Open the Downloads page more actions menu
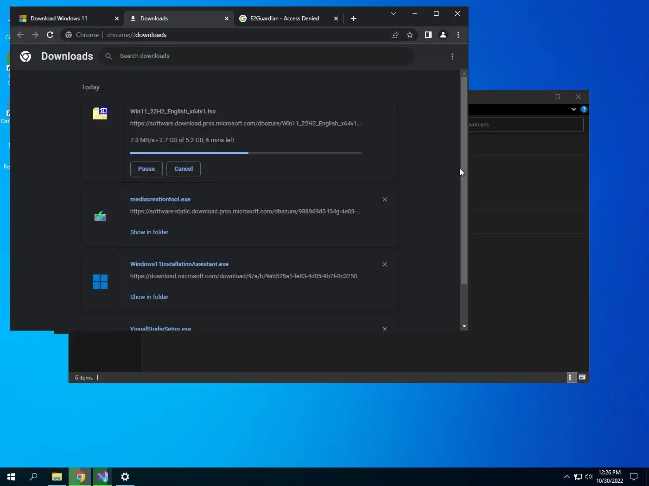Screen dimensions: 649x486 452,56
